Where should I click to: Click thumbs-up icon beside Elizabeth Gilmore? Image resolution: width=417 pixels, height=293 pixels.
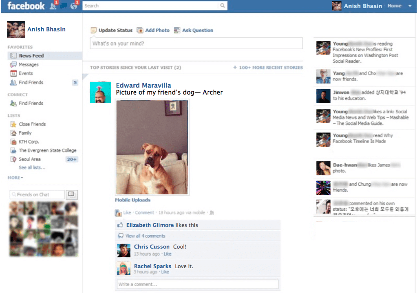pyautogui.click(x=120, y=225)
